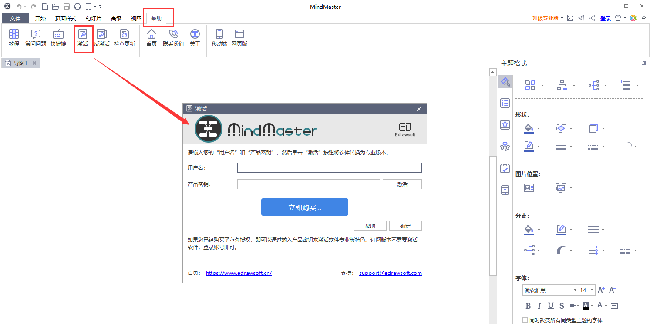Viewport: 650px width, 324px height.
Task: Open the clipart star sidebar icon
Action: pyautogui.click(x=505, y=125)
